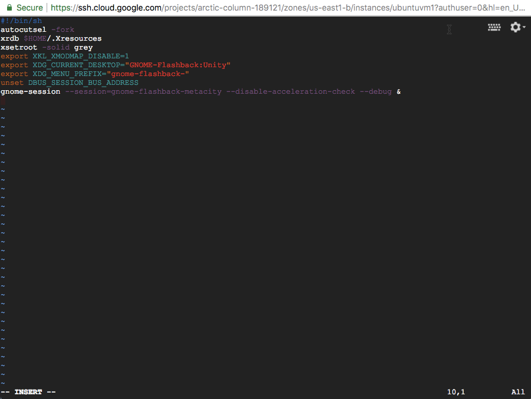
Task: Click 'XDG_CURRENT_DESKTOP' variable name
Action: 76,65
